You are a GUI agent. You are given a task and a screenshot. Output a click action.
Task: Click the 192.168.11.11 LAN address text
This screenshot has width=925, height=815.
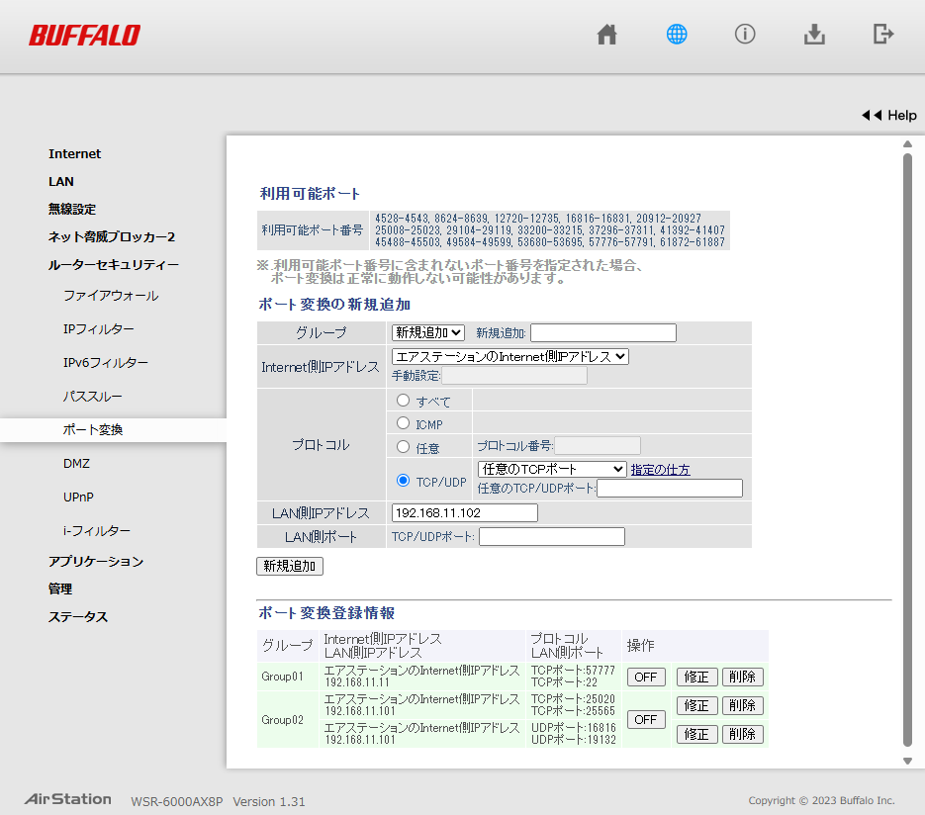click(x=357, y=682)
